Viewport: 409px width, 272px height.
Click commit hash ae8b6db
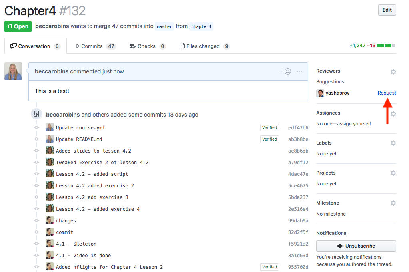click(298, 151)
